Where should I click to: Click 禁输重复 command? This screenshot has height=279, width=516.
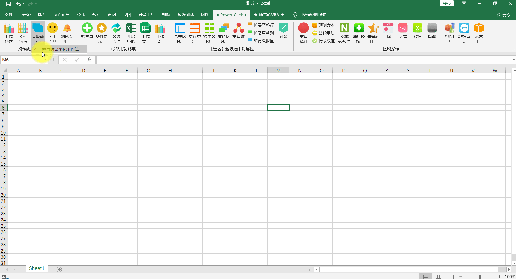click(324, 33)
